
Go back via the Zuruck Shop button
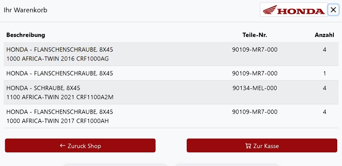[x=80, y=146]
